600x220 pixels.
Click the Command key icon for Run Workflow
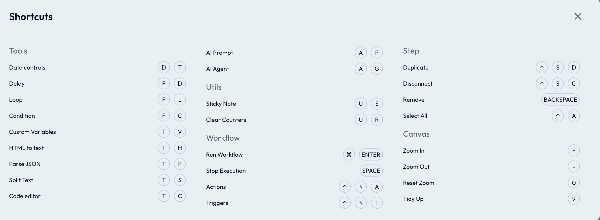click(x=349, y=155)
